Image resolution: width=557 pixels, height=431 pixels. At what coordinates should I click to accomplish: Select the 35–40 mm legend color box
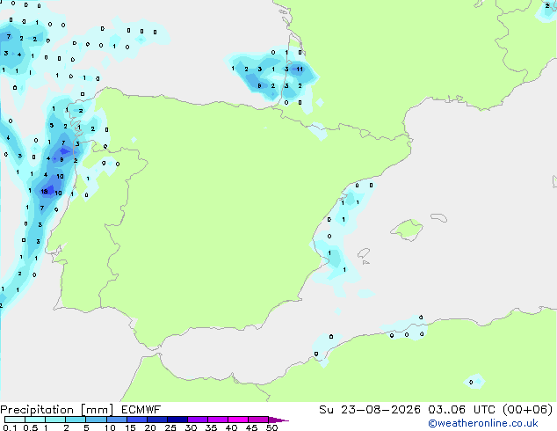(218, 420)
